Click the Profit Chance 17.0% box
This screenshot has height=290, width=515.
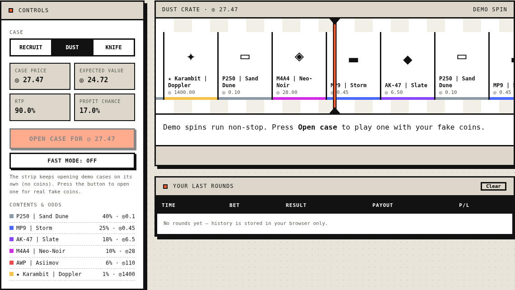pyautogui.click(x=104, y=107)
